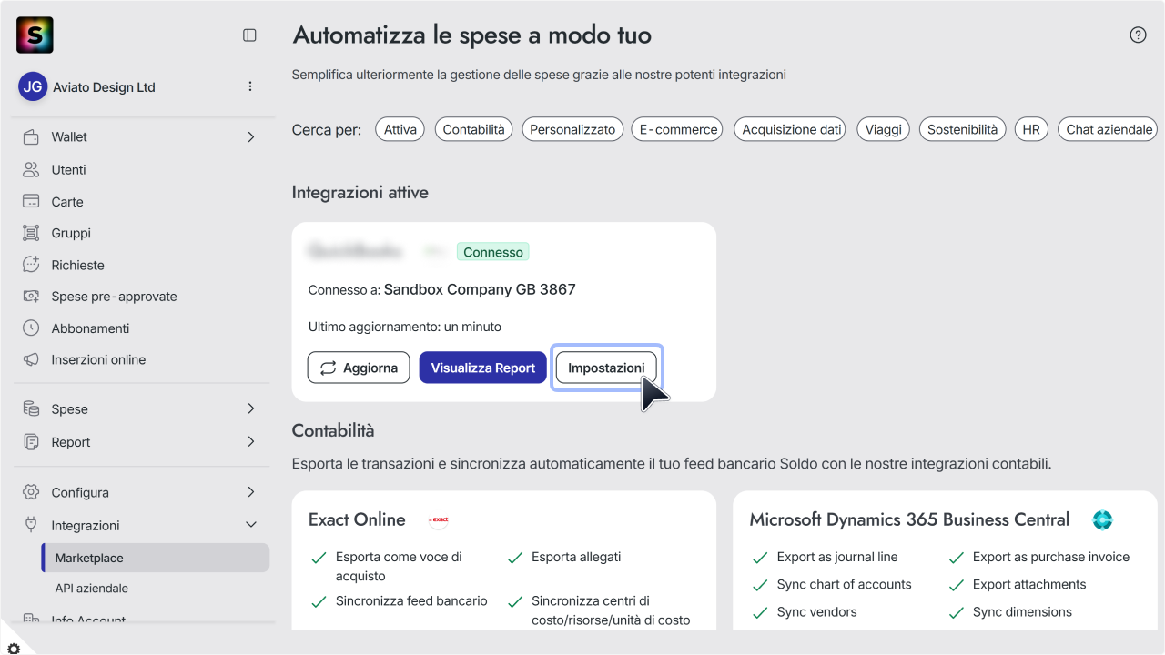
Task: Open Spese pre-approvate in sidebar
Action: [114, 297]
